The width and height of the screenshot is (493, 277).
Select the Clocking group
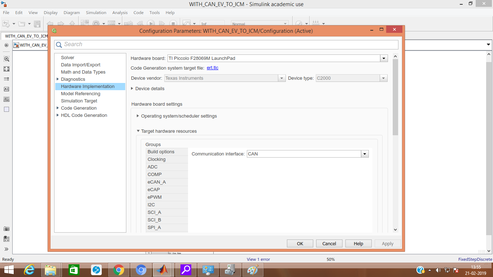(167, 159)
